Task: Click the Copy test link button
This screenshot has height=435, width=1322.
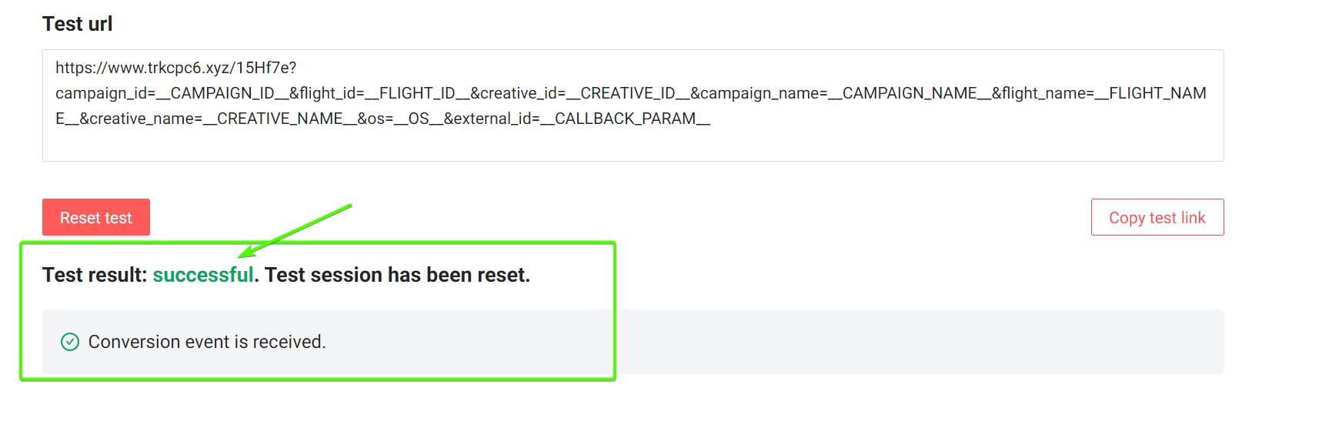Action: pos(1157,217)
